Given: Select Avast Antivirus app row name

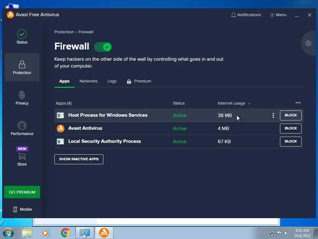Looking at the screenshot, I should [x=85, y=128].
